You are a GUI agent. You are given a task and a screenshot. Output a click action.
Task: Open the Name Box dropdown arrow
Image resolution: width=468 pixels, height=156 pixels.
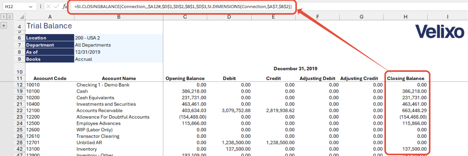(31, 7)
